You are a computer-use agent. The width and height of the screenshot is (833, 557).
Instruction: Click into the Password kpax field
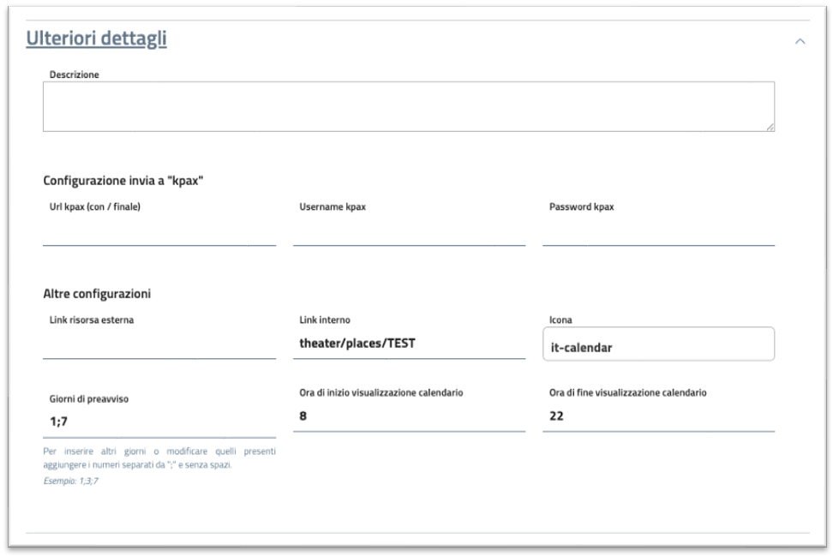point(658,233)
